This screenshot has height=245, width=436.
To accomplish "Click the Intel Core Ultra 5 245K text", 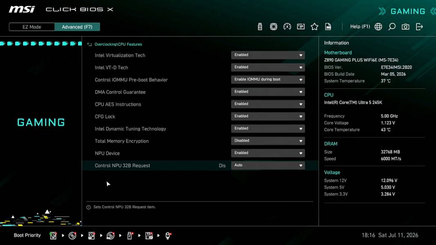I will pos(353,102).
